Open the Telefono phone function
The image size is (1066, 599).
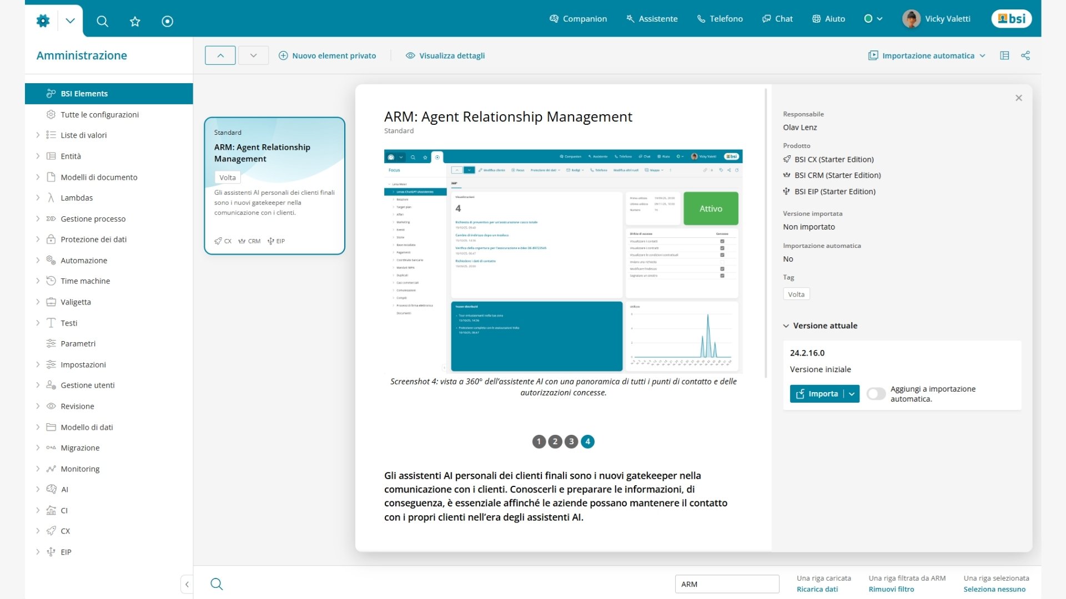point(720,18)
